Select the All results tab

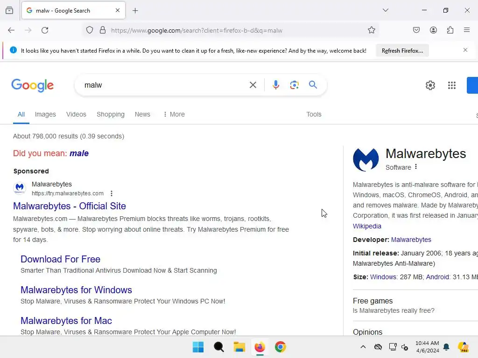(x=21, y=115)
